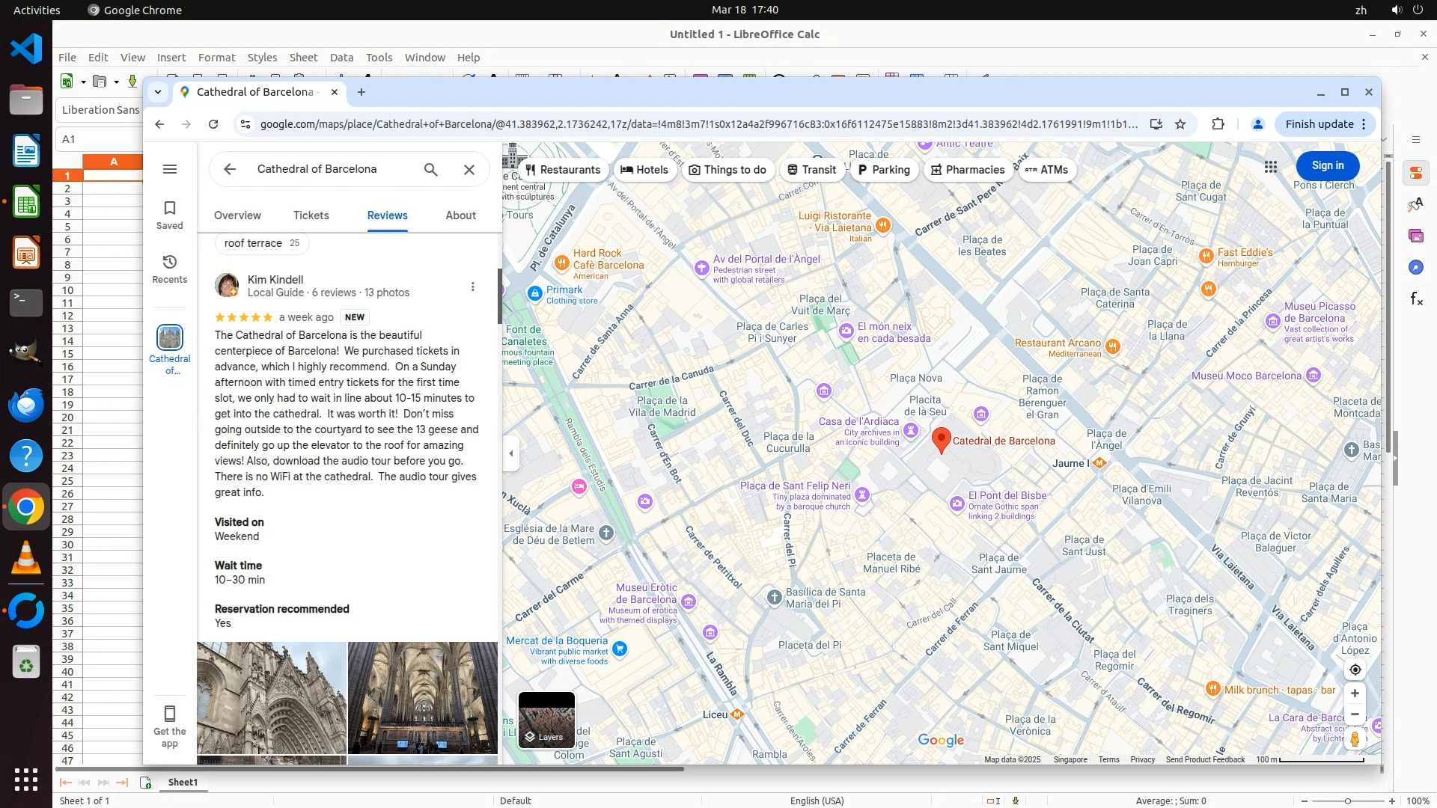Switch to the Tickets tab

coord(311,215)
